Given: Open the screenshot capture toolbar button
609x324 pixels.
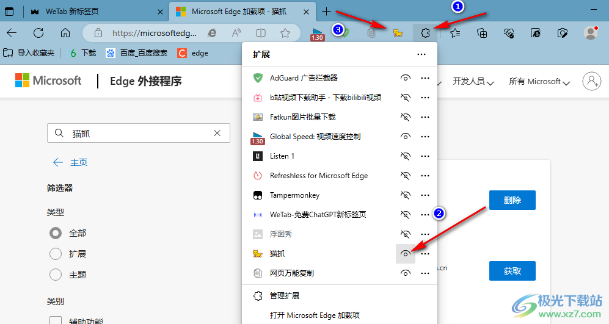Looking at the screenshot, I should tap(563, 33).
